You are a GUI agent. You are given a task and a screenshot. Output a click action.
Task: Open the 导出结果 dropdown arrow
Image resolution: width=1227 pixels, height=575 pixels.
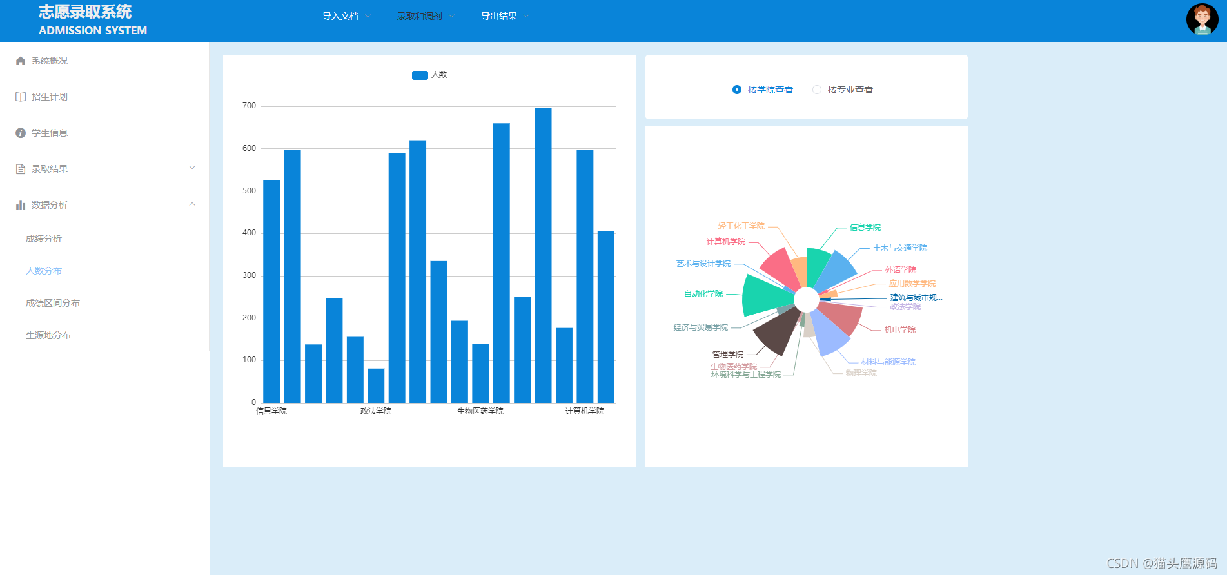pos(527,16)
